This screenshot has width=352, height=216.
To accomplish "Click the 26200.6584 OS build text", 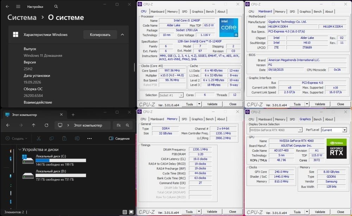I will pyautogui.click(x=33, y=95).
